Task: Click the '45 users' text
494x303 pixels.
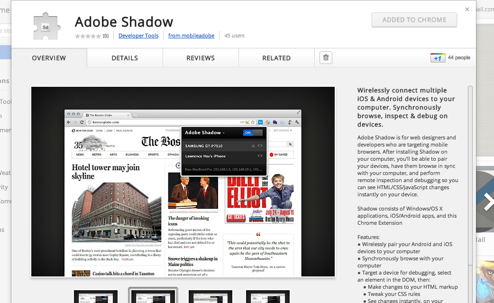Action: (234, 36)
